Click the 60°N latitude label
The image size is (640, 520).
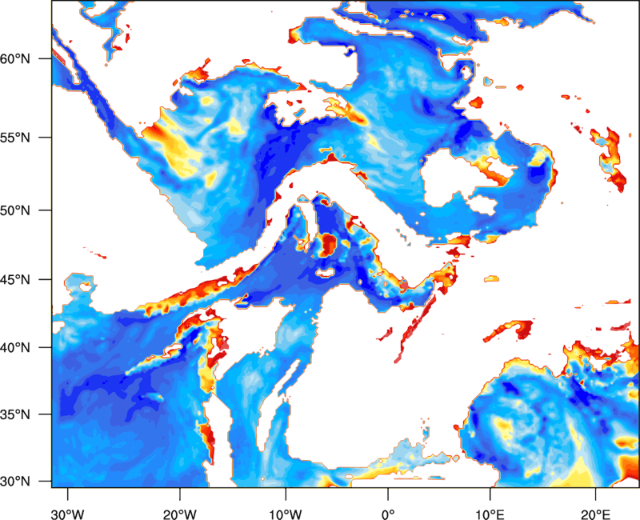point(15,58)
